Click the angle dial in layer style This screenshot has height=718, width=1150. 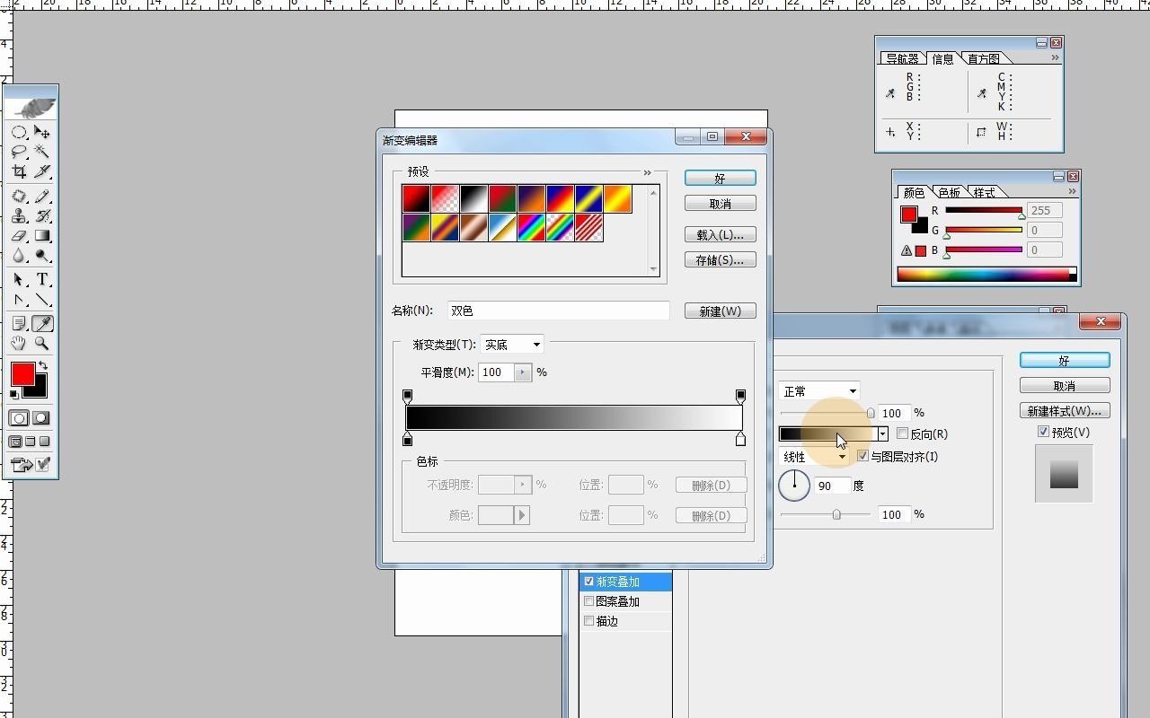(794, 485)
